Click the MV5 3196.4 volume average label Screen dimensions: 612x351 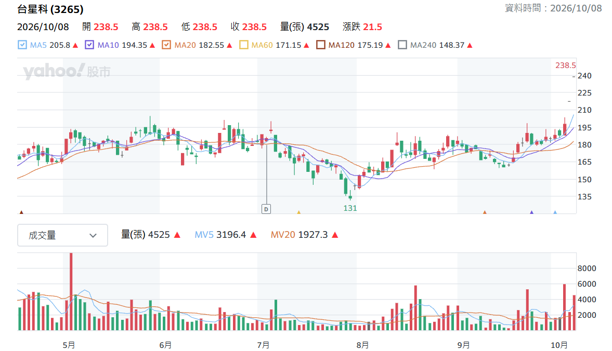220,235
